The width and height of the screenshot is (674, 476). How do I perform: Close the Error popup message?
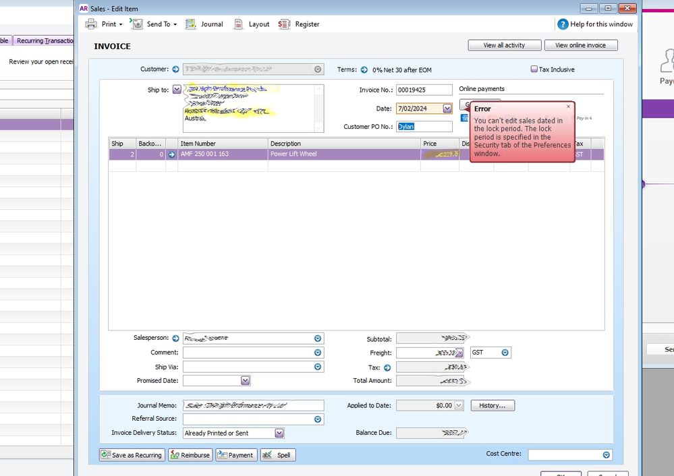click(x=568, y=106)
